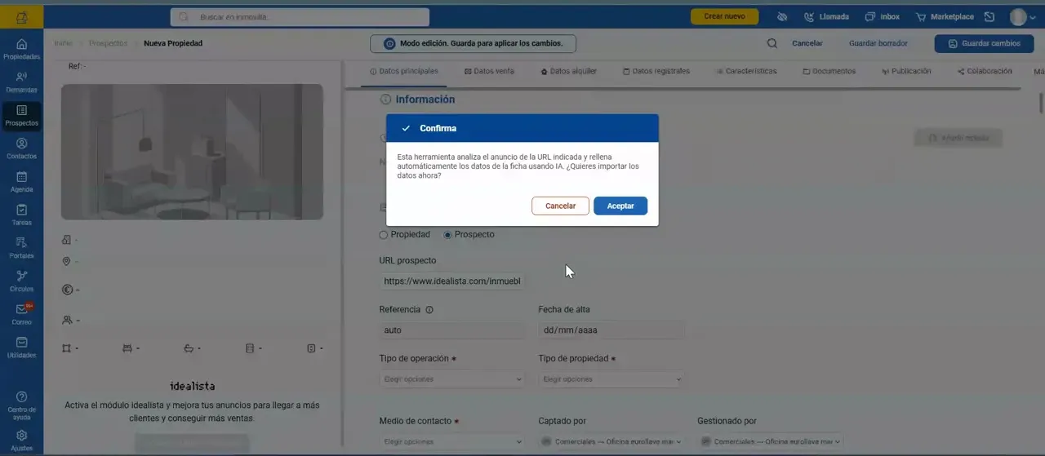The image size is (1045, 456).
Task: Click the Inmovilla logo icon
Action: 21,16
